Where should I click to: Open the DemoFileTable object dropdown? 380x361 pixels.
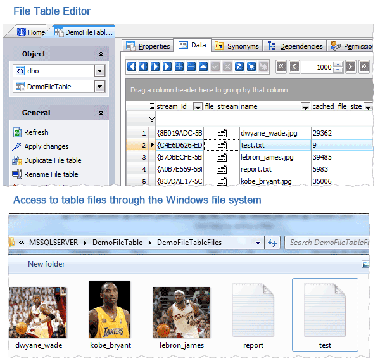click(x=99, y=87)
